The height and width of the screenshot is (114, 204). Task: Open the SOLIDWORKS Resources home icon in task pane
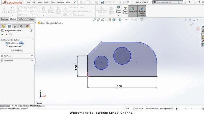coord(203,27)
